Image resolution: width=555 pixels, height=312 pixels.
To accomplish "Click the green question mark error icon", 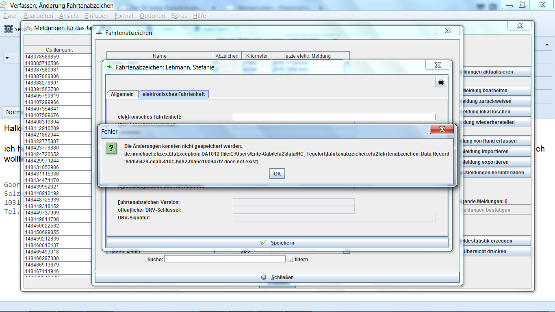I will pos(111,148).
